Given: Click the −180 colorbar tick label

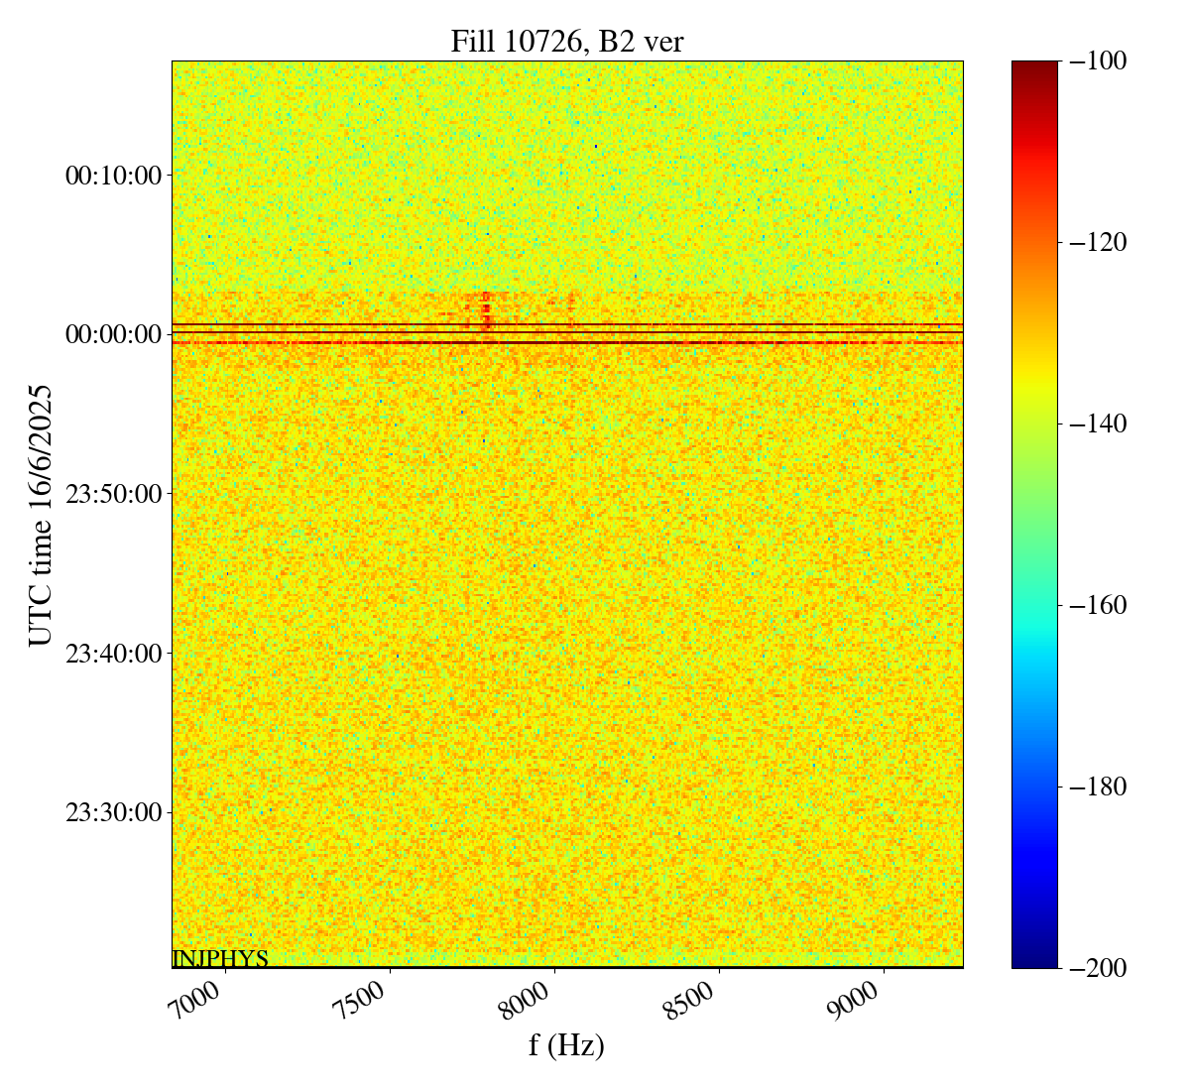Looking at the screenshot, I should 1098,787.
